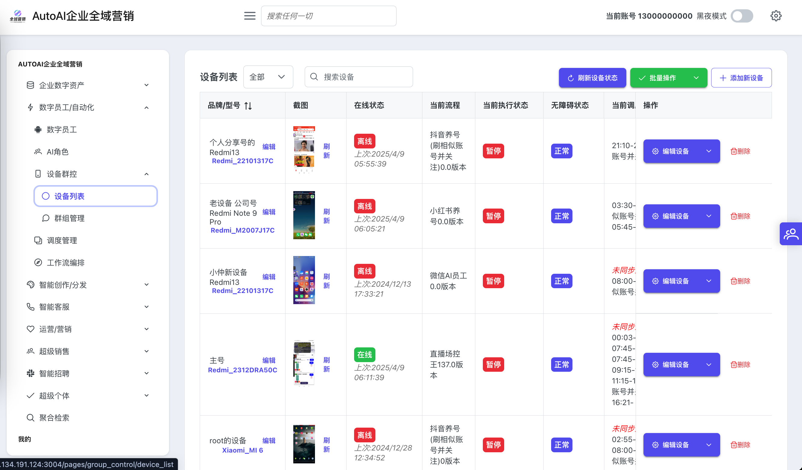Open the 全部 filter dropdown

click(x=268, y=77)
